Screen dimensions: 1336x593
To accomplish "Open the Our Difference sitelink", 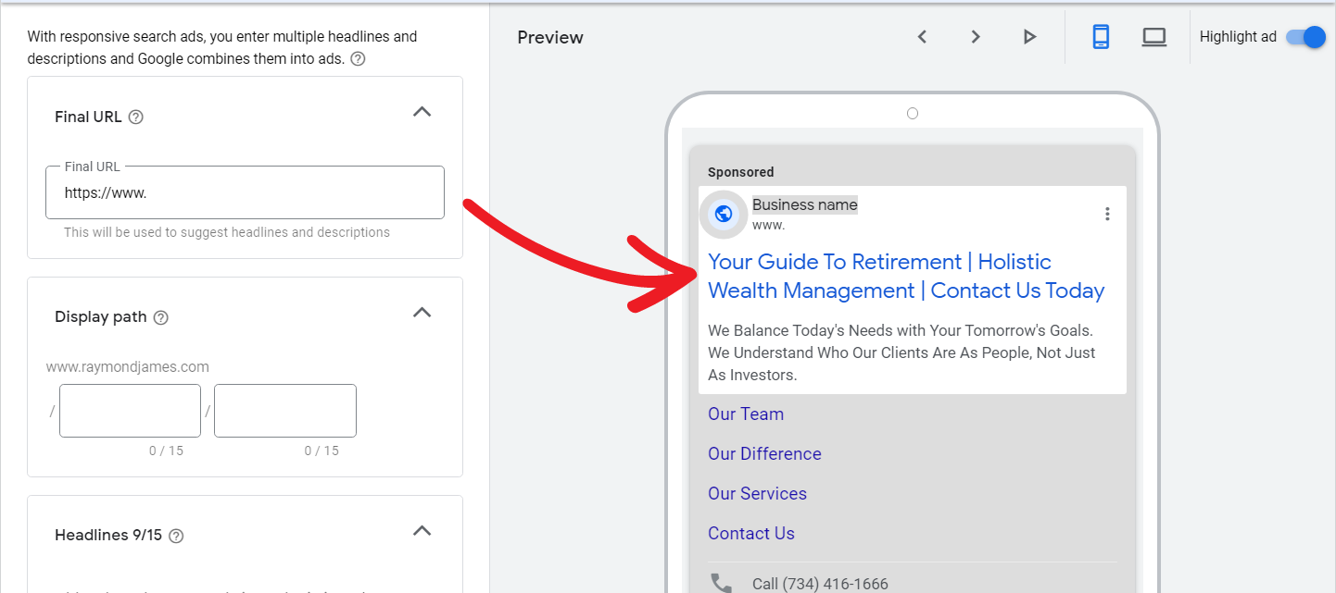I will pyautogui.click(x=764, y=454).
